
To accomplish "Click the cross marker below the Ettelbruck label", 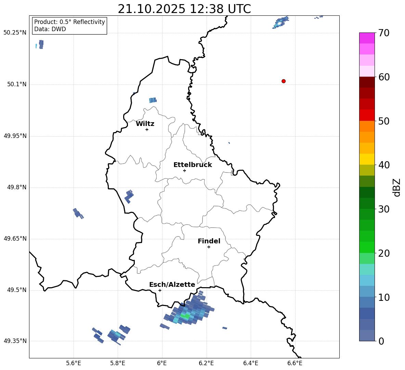I will [184, 170].
